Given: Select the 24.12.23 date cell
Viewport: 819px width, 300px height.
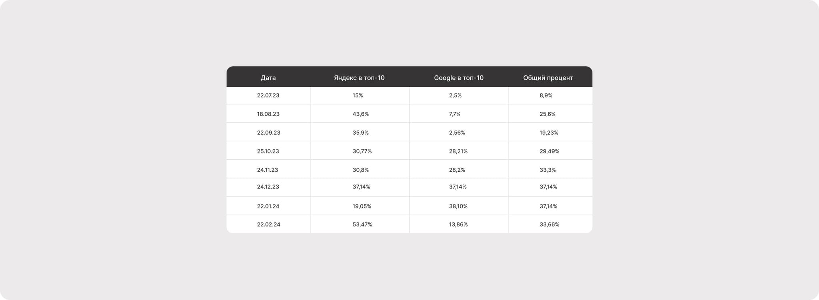Looking at the screenshot, I should 268,187.
